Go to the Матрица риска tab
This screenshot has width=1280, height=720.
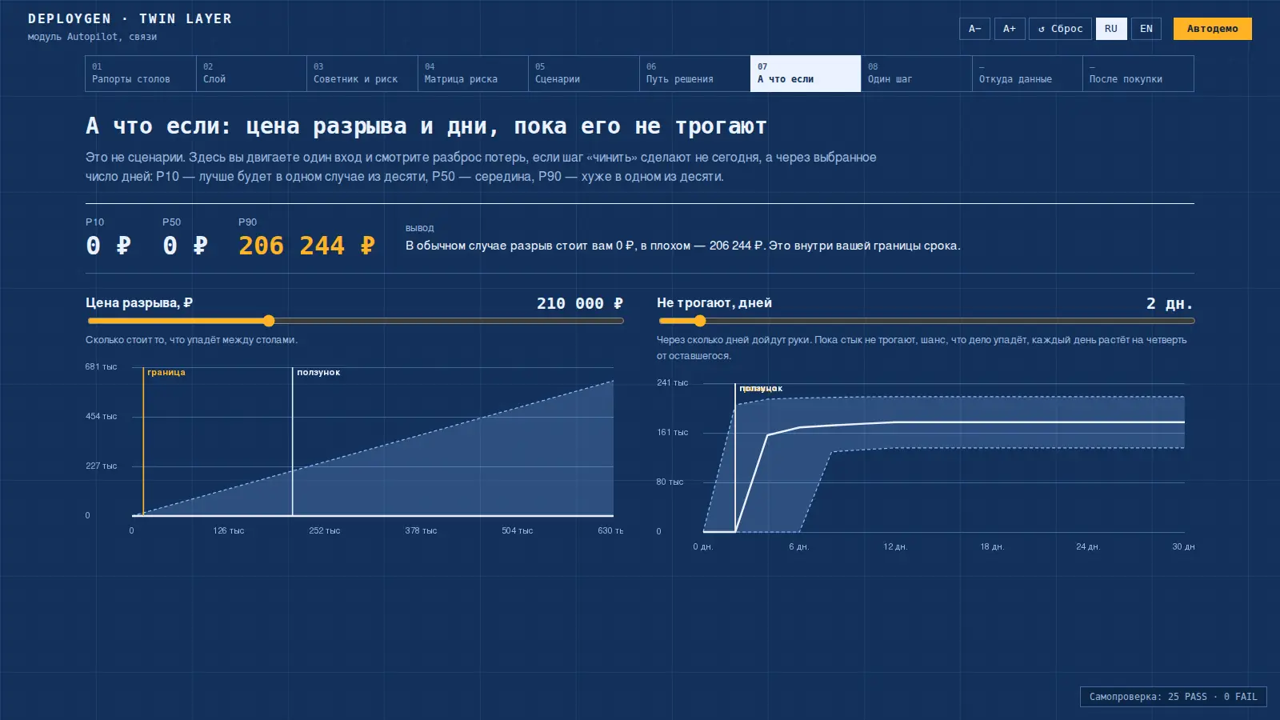473,74
